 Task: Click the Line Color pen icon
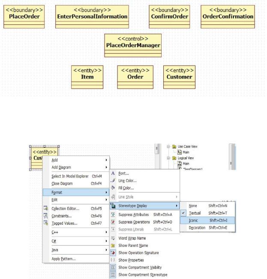(113, 180)
